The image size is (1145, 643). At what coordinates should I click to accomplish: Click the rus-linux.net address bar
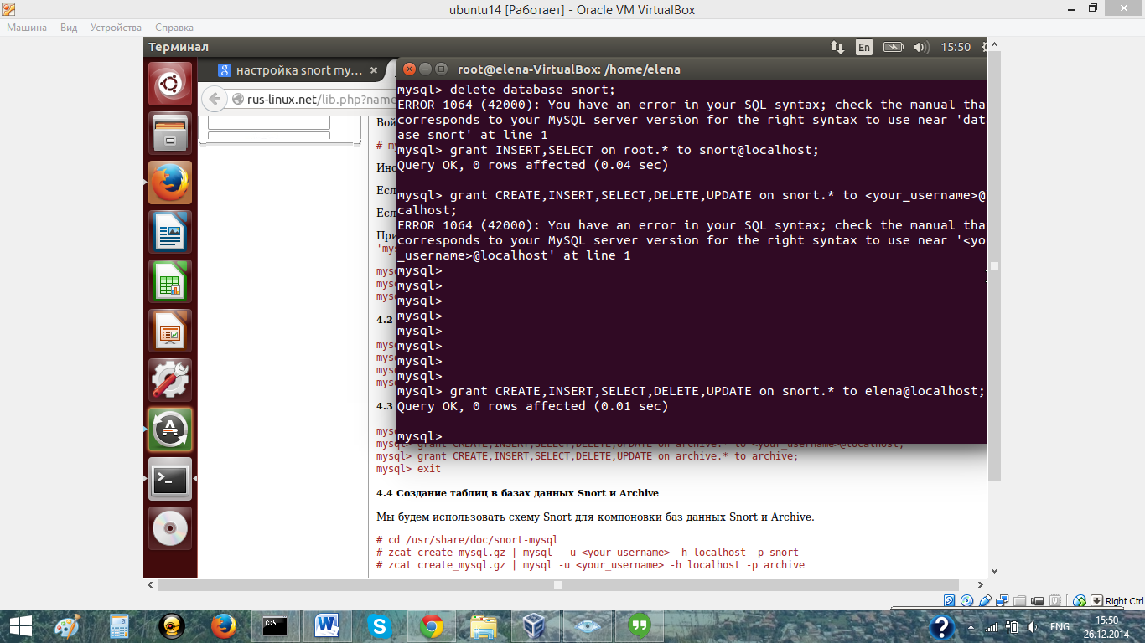(x=313, y=100)
